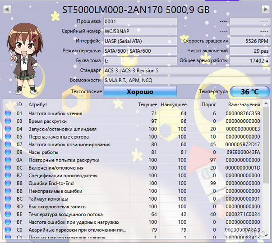Click status icon for Включения/отключения
This screenshot has height=243, width=272.
pos(8,168)
